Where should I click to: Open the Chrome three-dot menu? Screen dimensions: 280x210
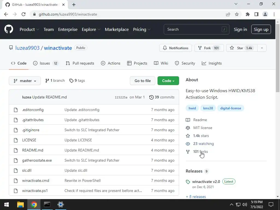tap(274, 14)
